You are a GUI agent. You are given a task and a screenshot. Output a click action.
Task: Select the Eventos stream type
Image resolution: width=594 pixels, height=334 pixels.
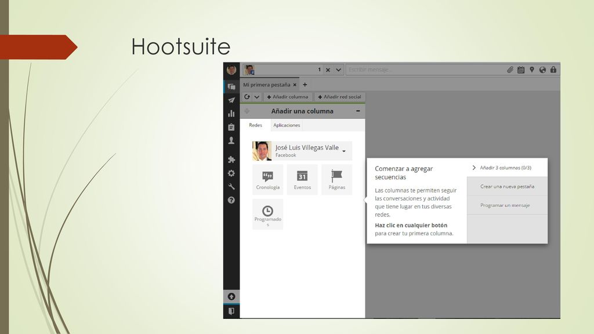click(302, 180)
